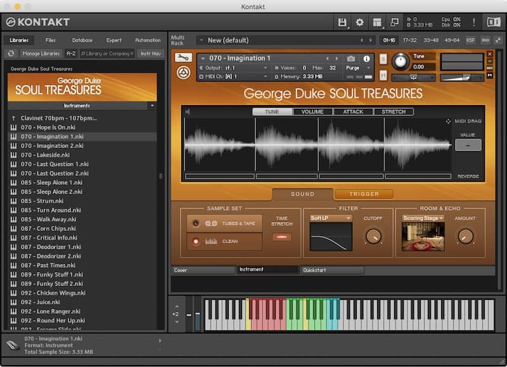Viewport: 507px width, 367px height.
Task: Open the Purge dropdown menu
Action: [x=358, y=68]
